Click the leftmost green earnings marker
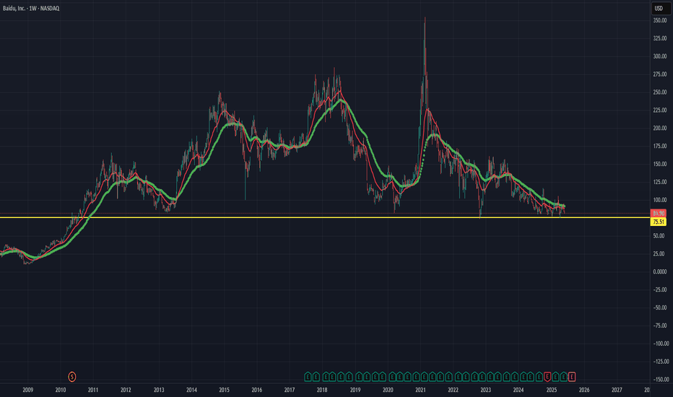The height and width of the screenshot is (397, 673). (308, 377)
